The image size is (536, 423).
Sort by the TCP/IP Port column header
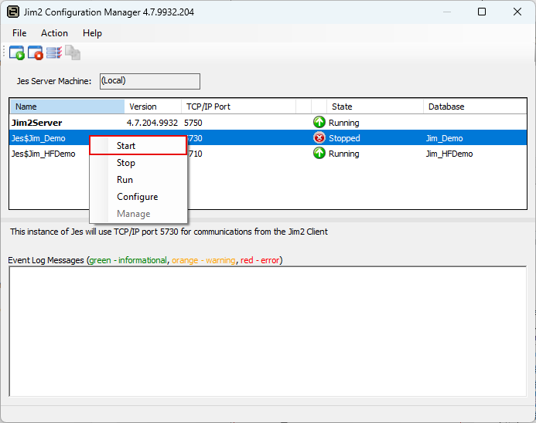tap(238, 107)
